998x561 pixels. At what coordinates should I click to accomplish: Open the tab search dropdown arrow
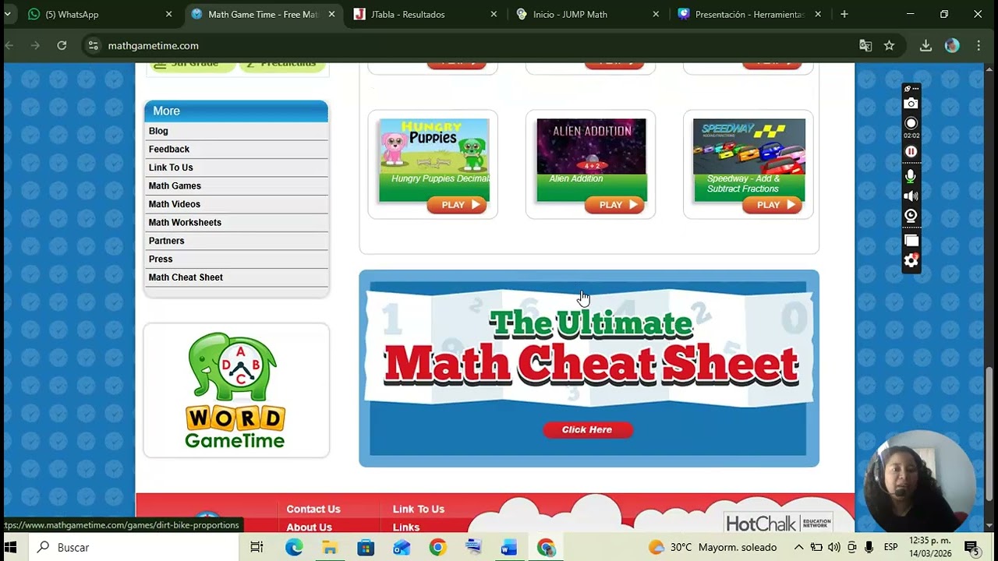8,14
